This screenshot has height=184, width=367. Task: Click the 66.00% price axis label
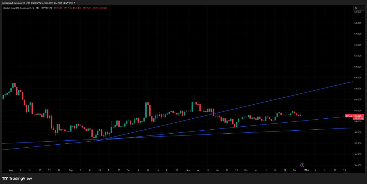click(357, 45)
